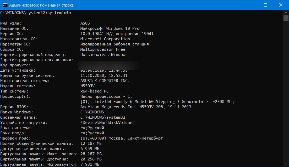This screenshot has width=289, height=167.
Task: Click the 'Время загрузки системы:' label
Action: click(x=27, y=76)
